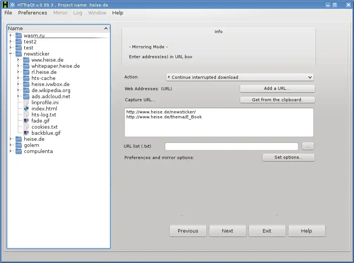Click the wasm.ru folder icon

tap(19, 35)
